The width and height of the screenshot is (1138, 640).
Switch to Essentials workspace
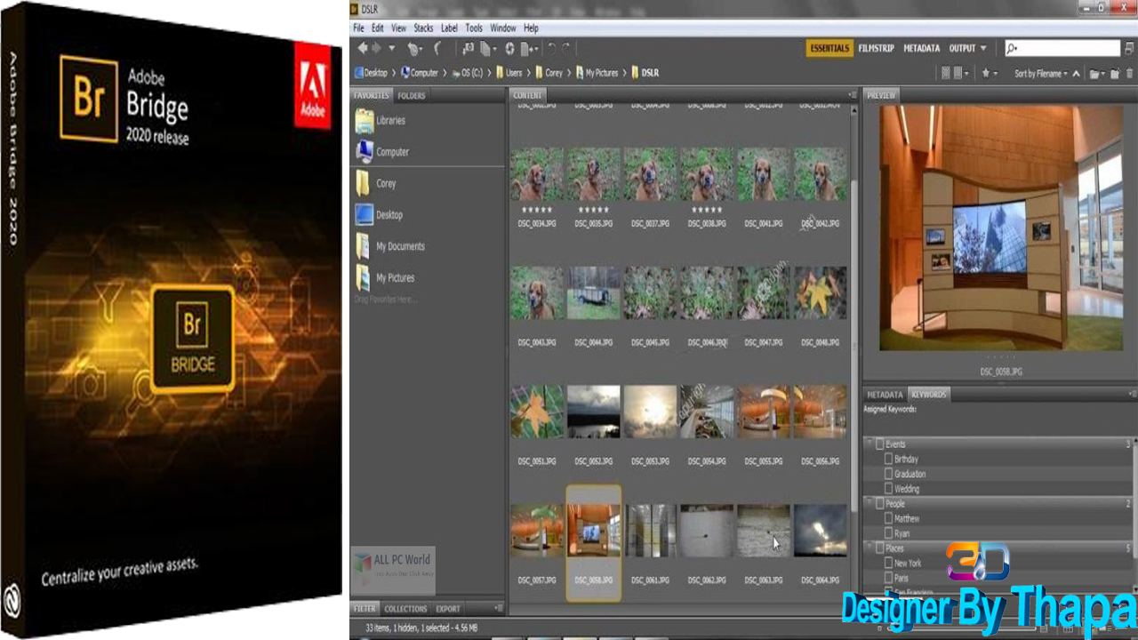pyautogui.click(x=829, y=49)
